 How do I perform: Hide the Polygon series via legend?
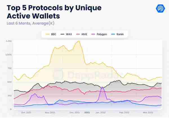coord(99,34)
